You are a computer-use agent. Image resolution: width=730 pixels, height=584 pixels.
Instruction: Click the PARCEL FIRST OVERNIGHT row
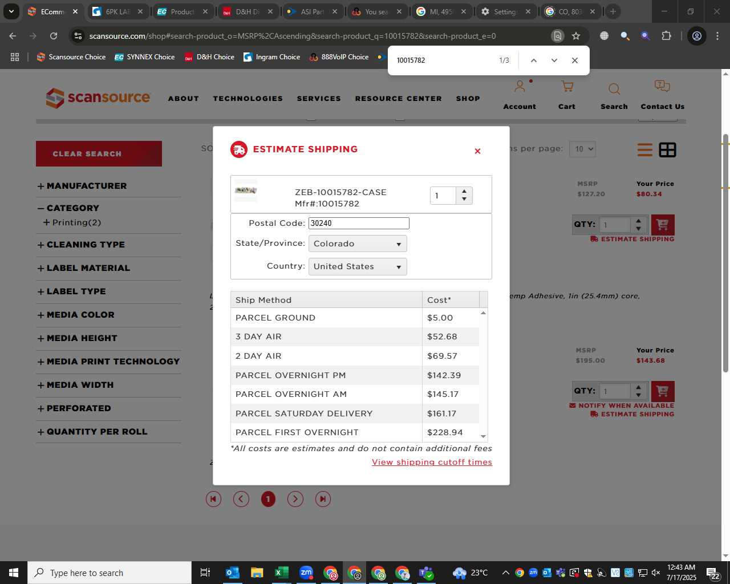355,432
